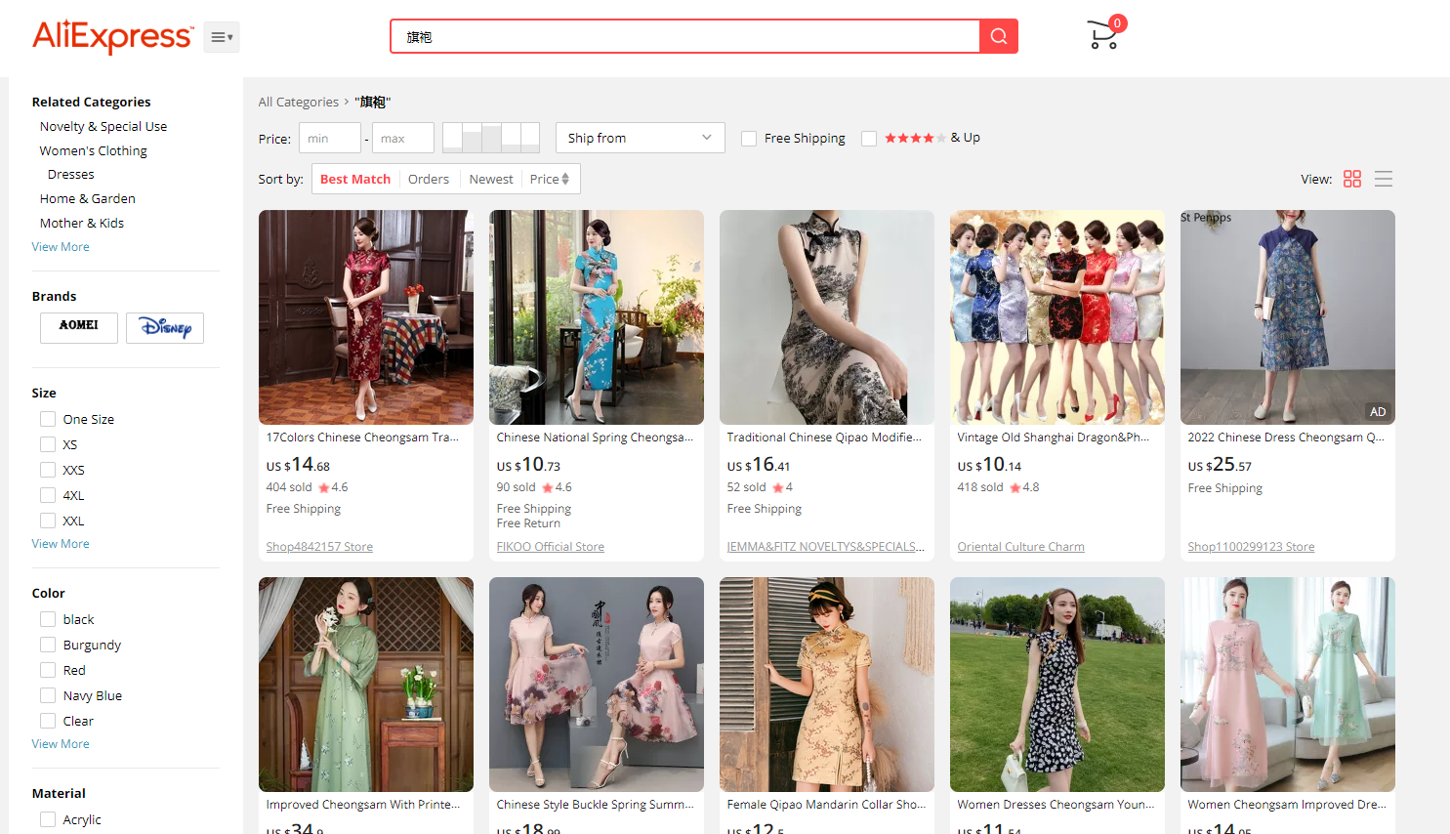Image resolution: width=1450 pixels, height=834 pixels.
Task: Filter by AOMEI brand logo
Action: (x=79, y=327)
